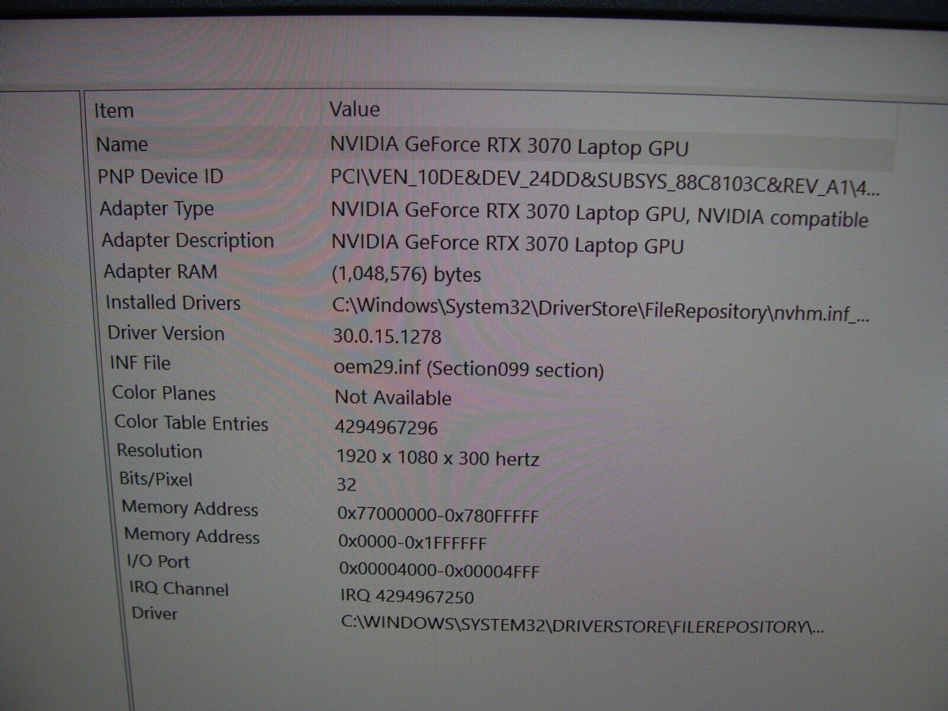Select the (1,048,576) bytes value
The image size is (948, 711).
pos(406,274)
